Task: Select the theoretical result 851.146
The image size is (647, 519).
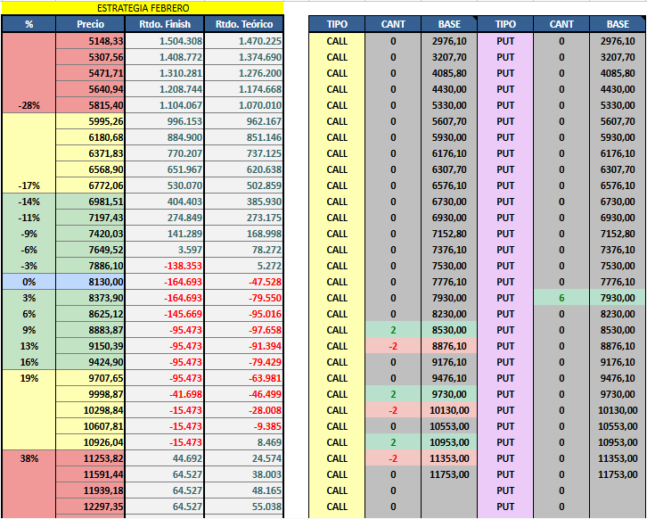Action: (244, 137)
